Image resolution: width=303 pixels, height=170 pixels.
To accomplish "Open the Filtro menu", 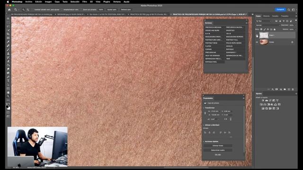I will click(x=85, y=2).
